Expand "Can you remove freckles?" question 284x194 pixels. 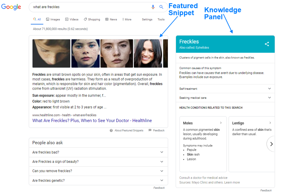pos(162,171)
